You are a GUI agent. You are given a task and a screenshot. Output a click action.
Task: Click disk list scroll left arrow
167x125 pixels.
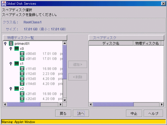pos(5,105)
